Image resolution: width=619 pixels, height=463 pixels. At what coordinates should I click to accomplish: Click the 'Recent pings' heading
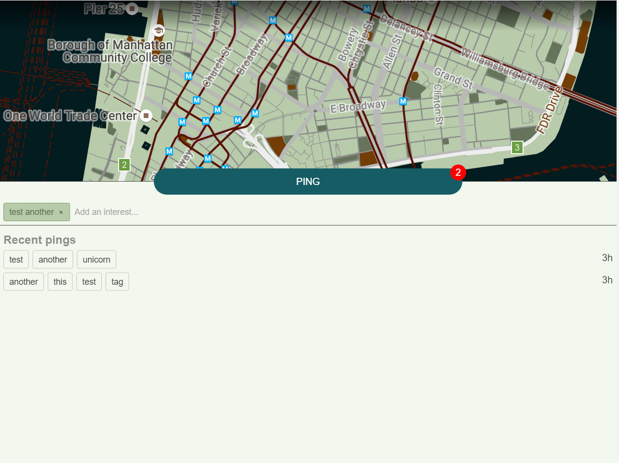pos(40,240)
